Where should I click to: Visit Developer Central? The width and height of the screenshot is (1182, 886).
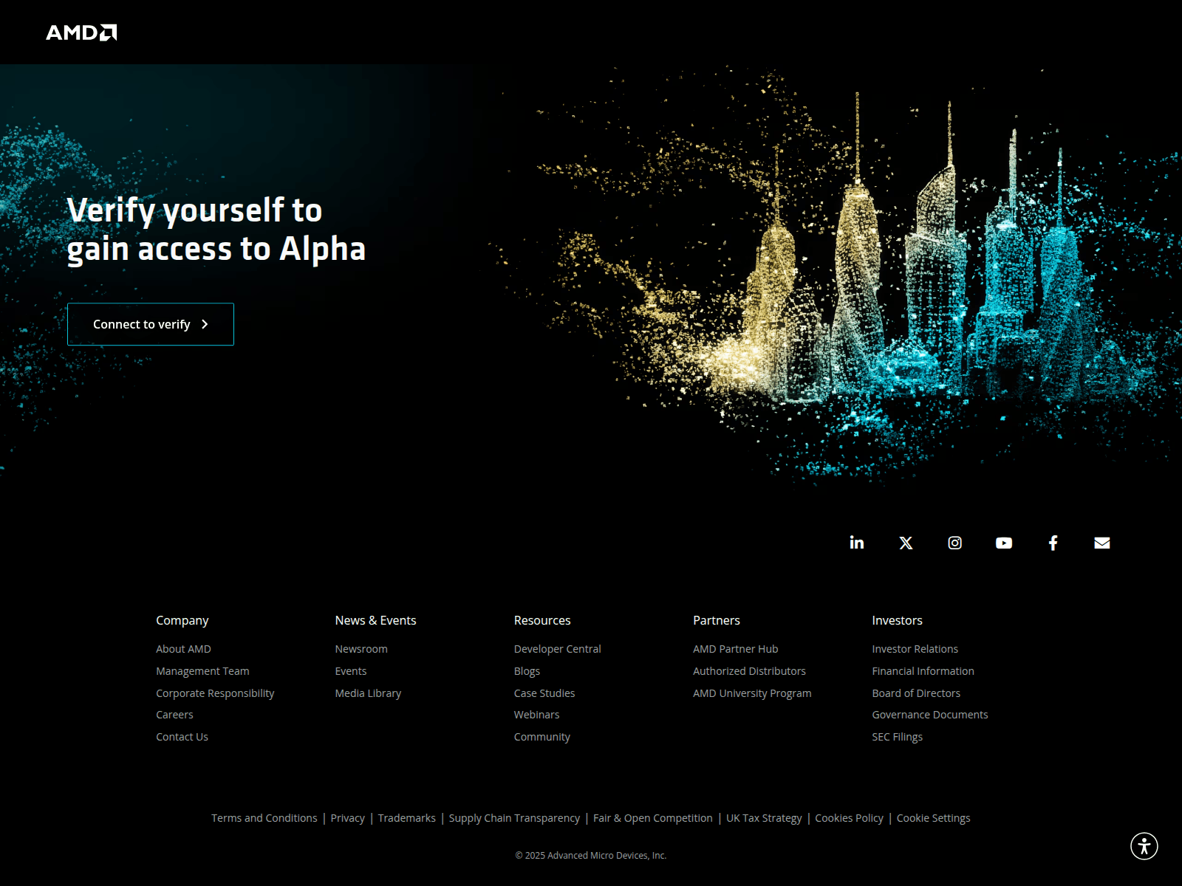point(558,649)
